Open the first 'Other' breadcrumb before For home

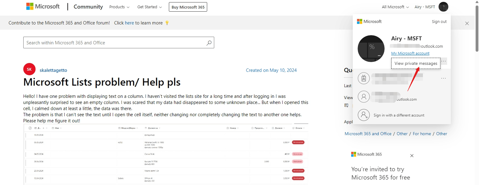[x=402, y=134]
